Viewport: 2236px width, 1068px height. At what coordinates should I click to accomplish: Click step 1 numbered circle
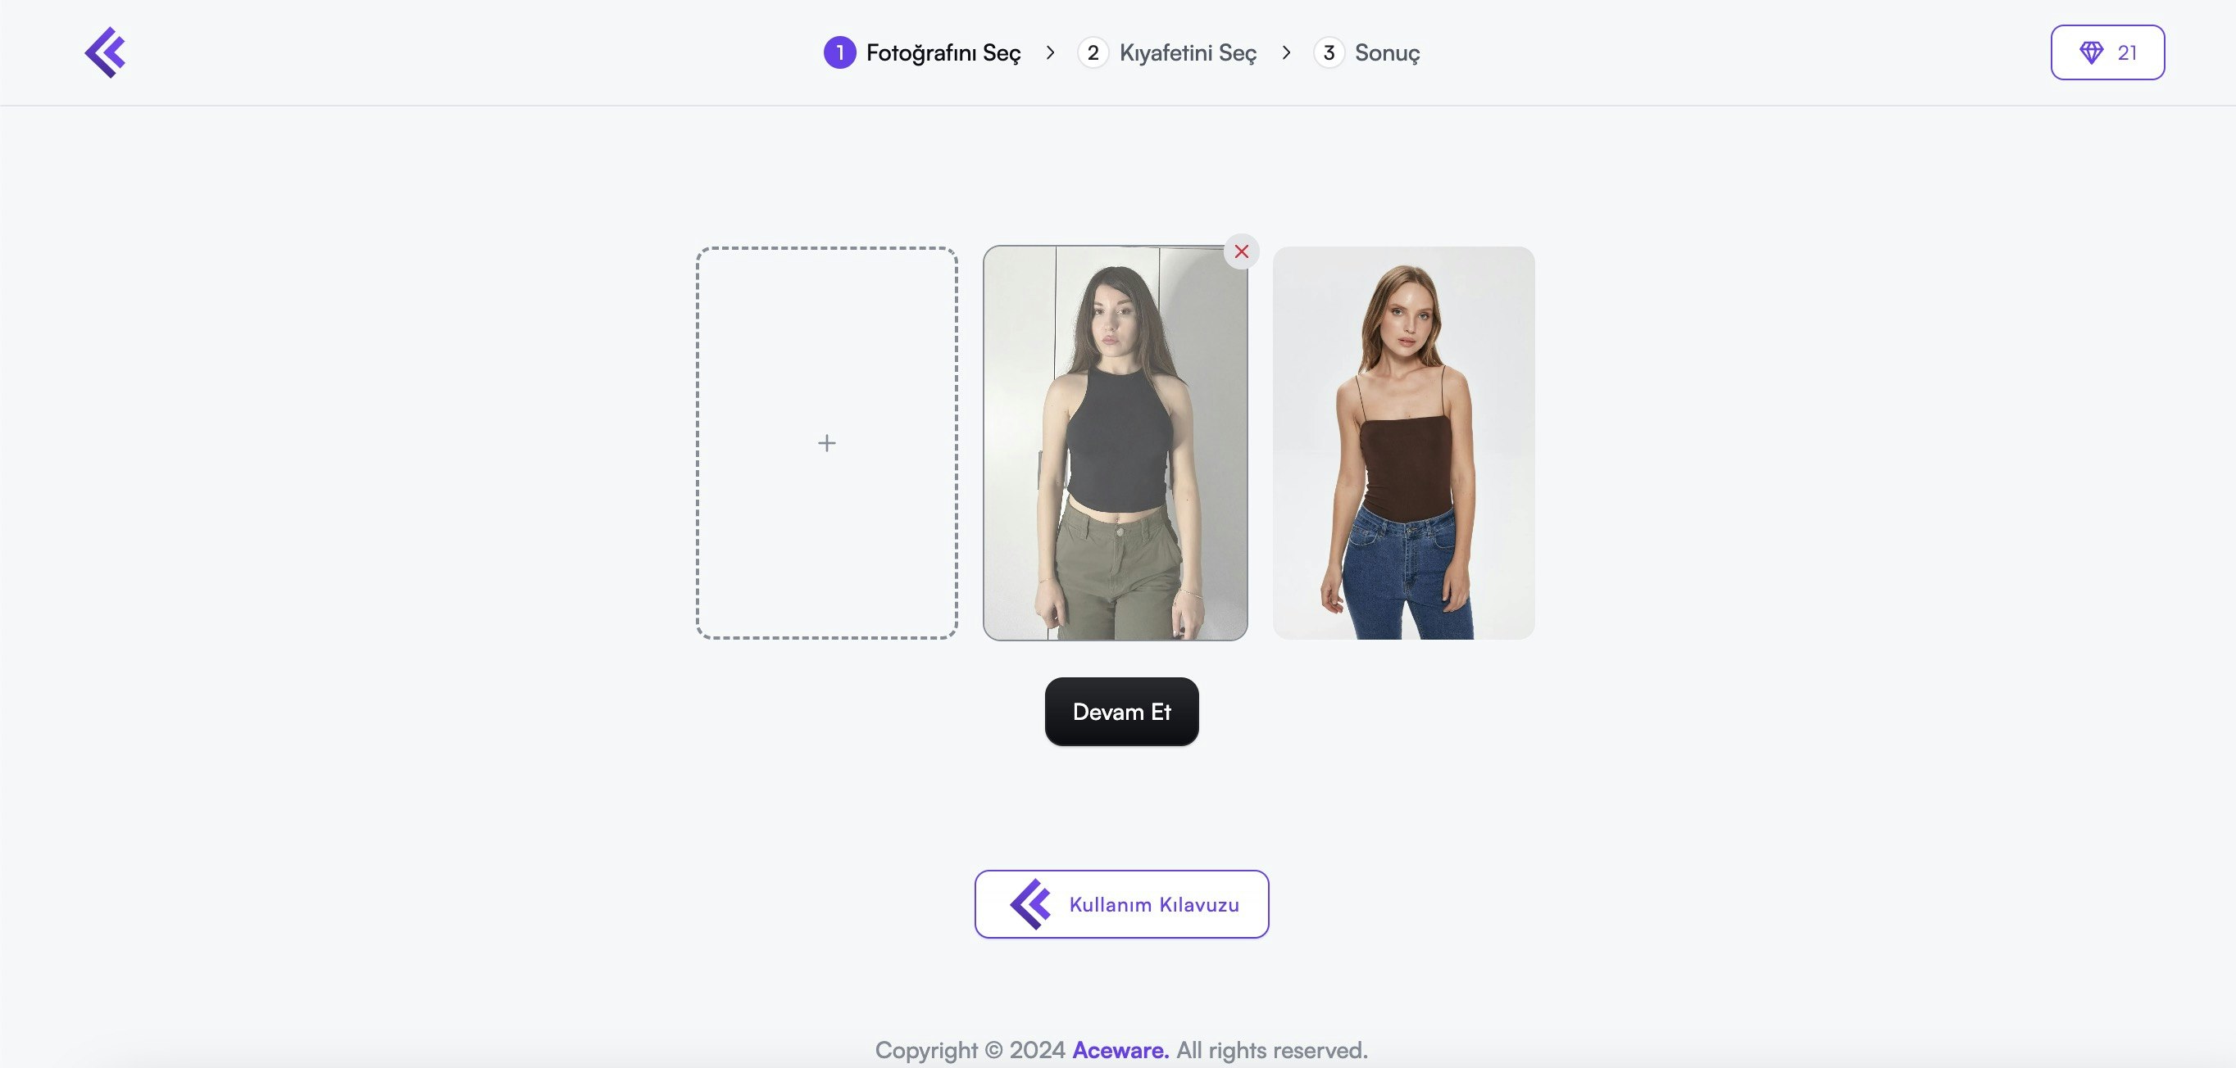pyautogui.click(x=839, y=53)
